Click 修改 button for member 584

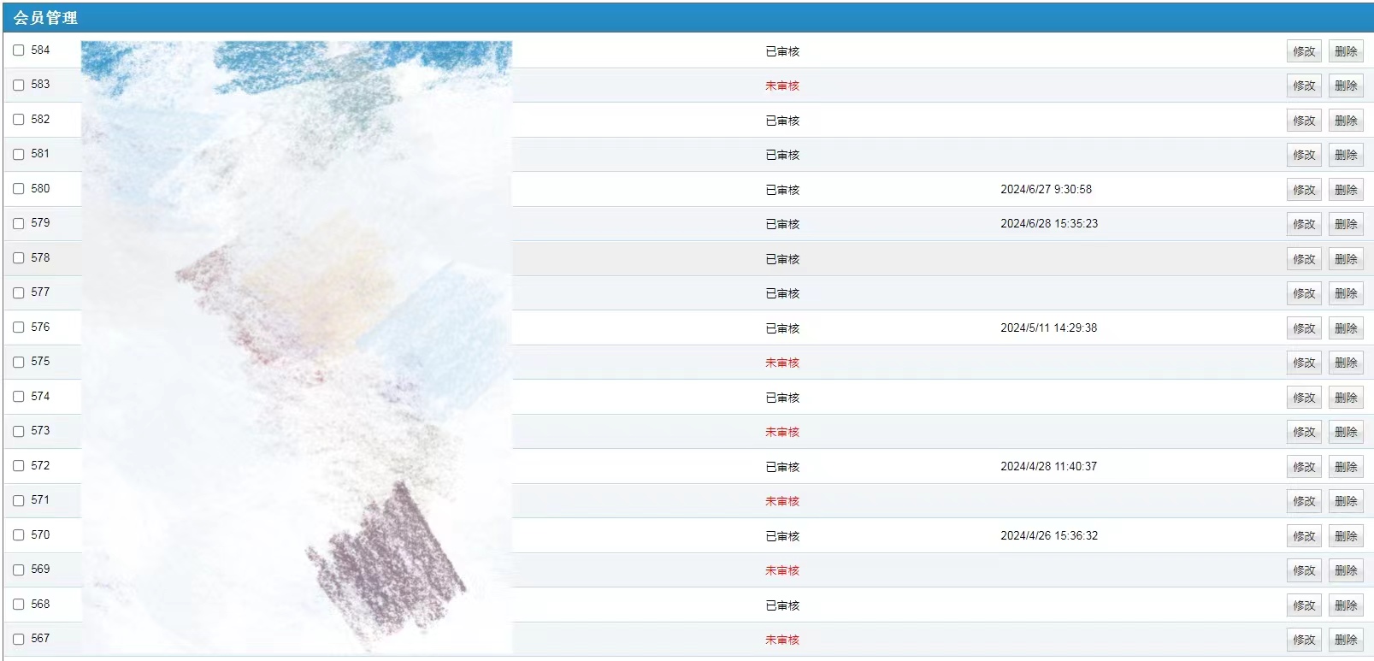[1303, 51]
